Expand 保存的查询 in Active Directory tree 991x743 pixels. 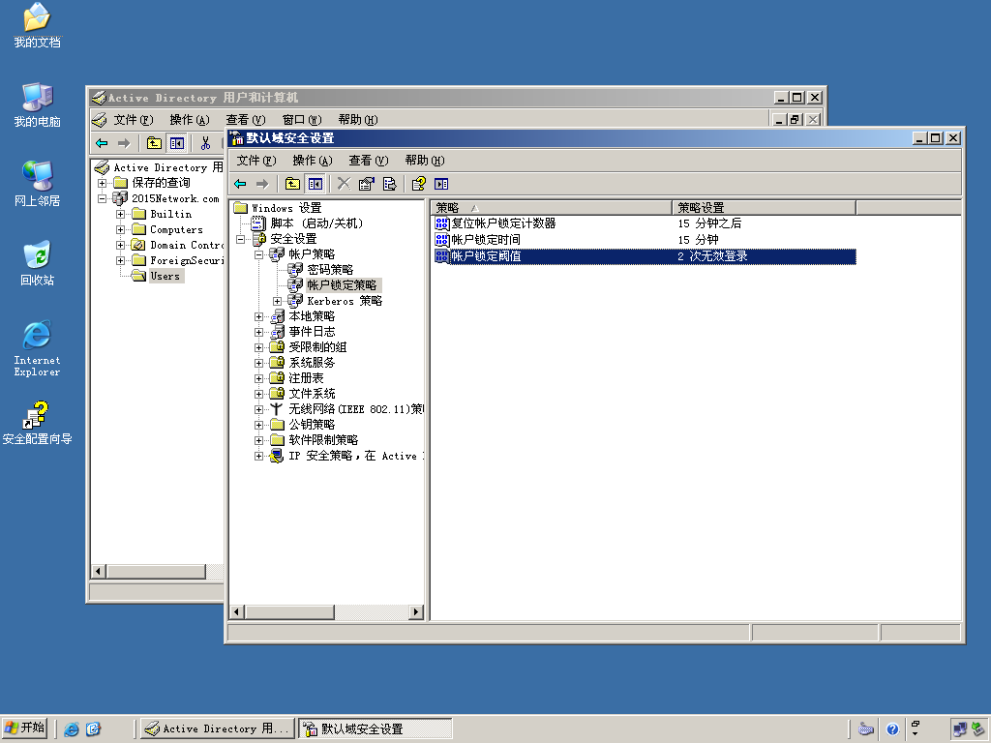pyautogui.click(x=102, y=183)
